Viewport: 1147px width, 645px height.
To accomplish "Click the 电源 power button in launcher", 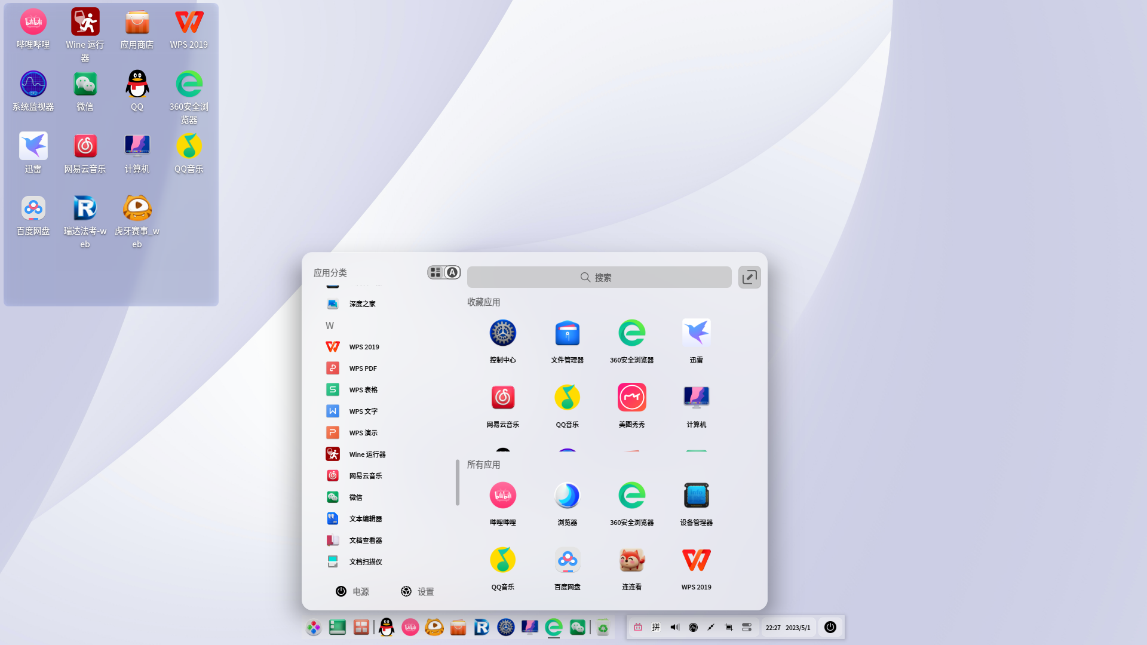I will (x=352, y=591).
